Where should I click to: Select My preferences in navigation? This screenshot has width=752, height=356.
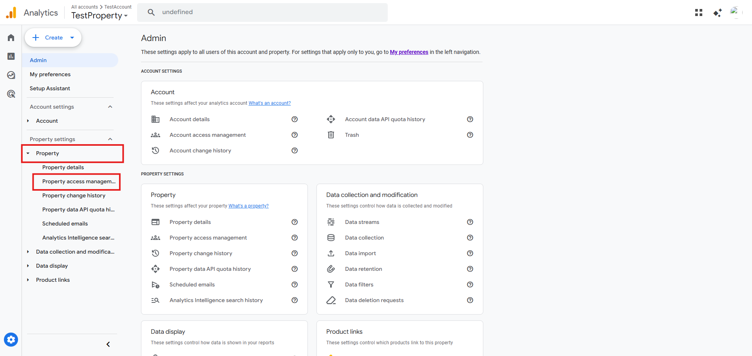point(50,74)
